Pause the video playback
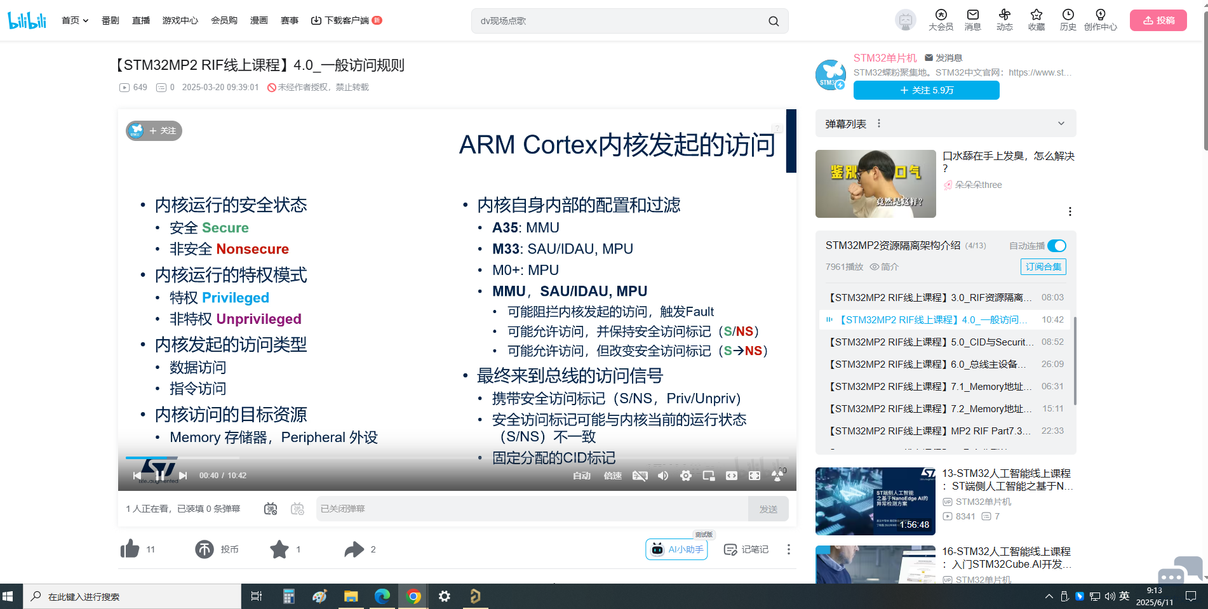 coord(160,476)
